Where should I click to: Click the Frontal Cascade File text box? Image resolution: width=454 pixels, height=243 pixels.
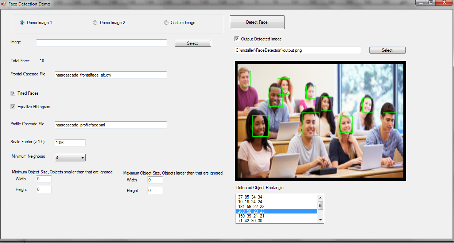[x=110, y=75]
